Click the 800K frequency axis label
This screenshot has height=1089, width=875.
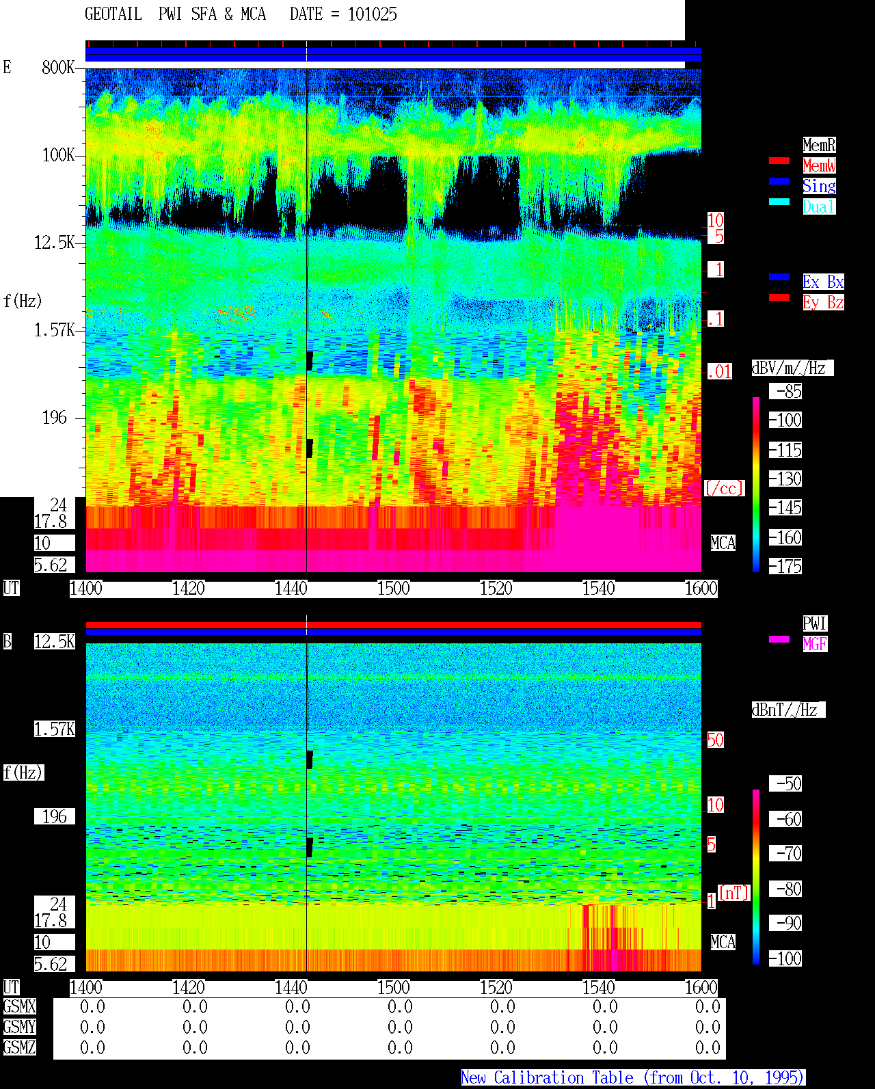(x=58, y=68)
